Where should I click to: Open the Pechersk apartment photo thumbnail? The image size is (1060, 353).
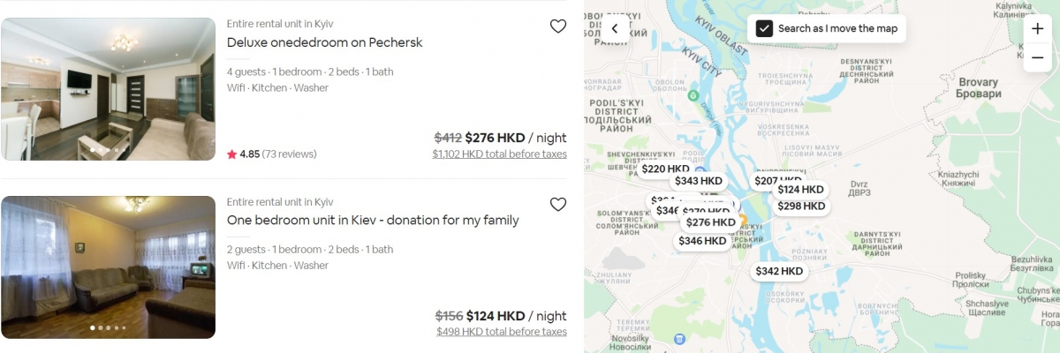(x=108, y=88)
